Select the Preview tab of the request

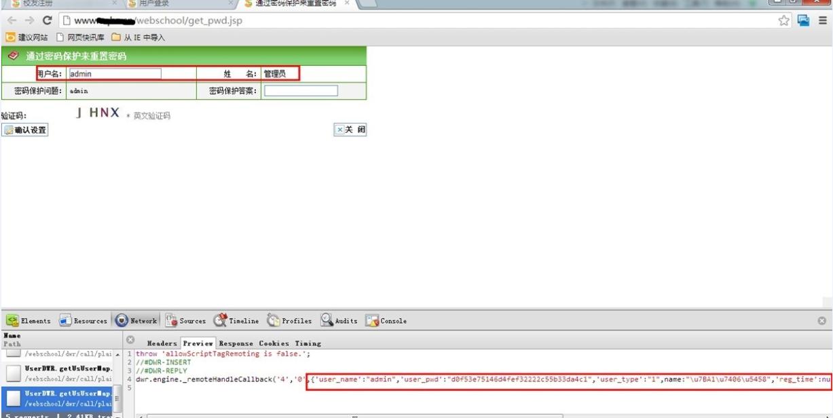point(198,343)
